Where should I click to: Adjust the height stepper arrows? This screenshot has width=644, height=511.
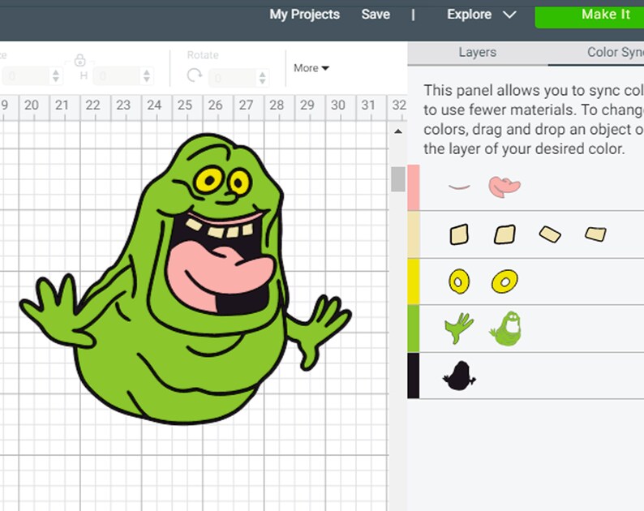point(147,76)
